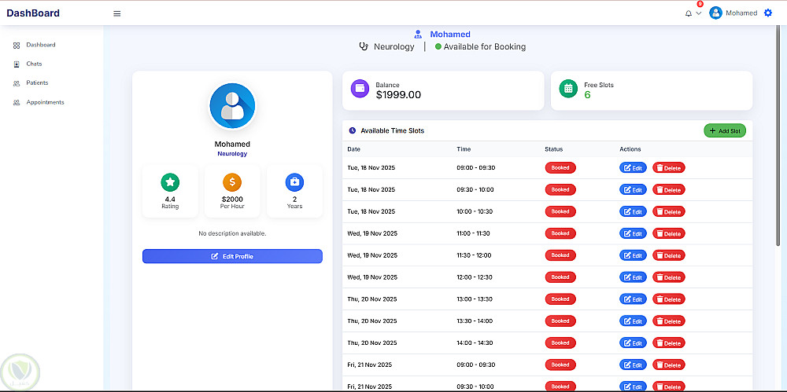Delete the Thu 20 Nov 14:00 - 14:30 slot
Viewport: 787px width, 392px height.
(668, 343)
